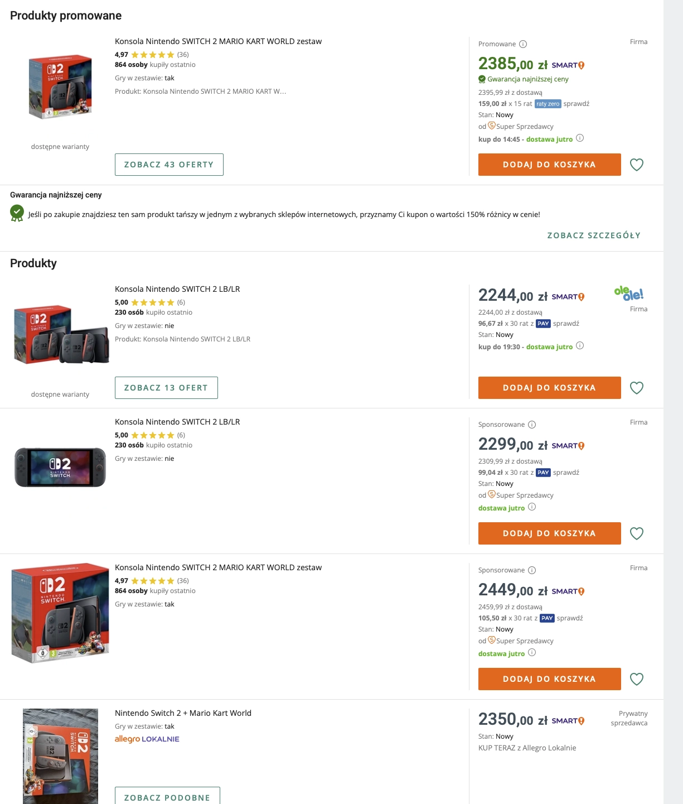Add 2385 zł Mario Kart bundle to cart
The width and height of the screenshot is (683, 804).
549,165
